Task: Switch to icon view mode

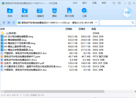Action: (9, 23)
